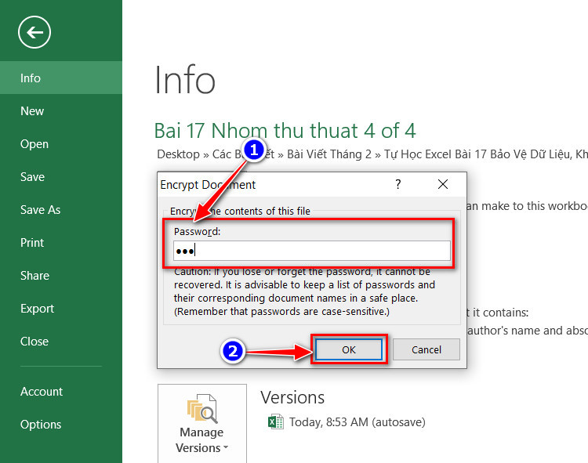Select Export in the sidebar
This screenshot has height=463, width=588.
[60, 309]
